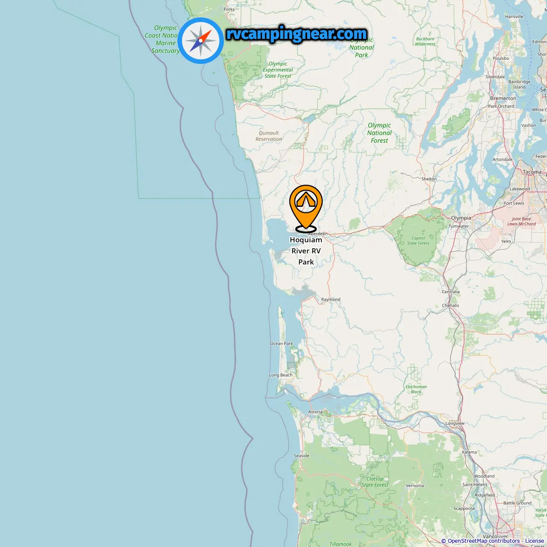Select the Bremerton city label
547x547 pixels.
[x=503, y=98]
